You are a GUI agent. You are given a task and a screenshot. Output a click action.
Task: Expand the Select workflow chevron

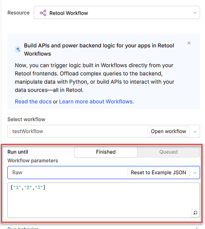(195, 131)
